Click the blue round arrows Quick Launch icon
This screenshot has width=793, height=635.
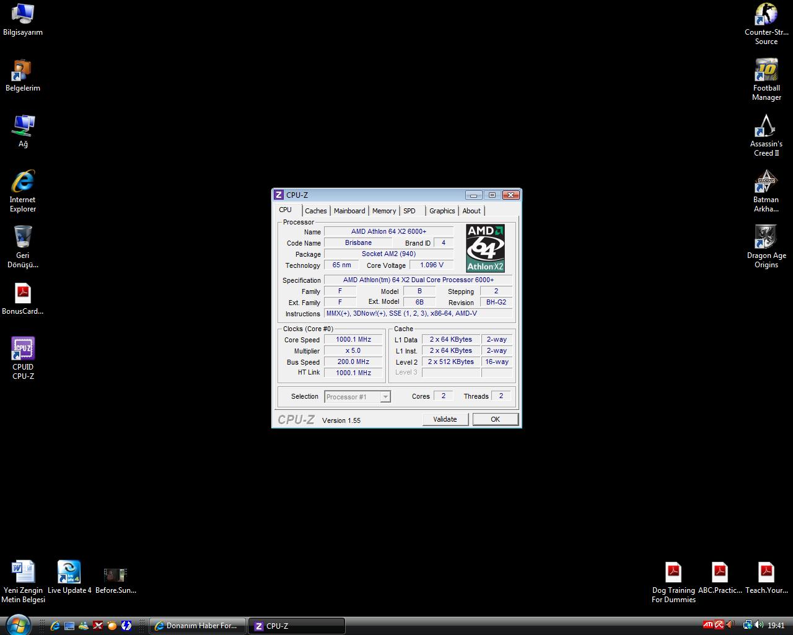pos(126,626)
